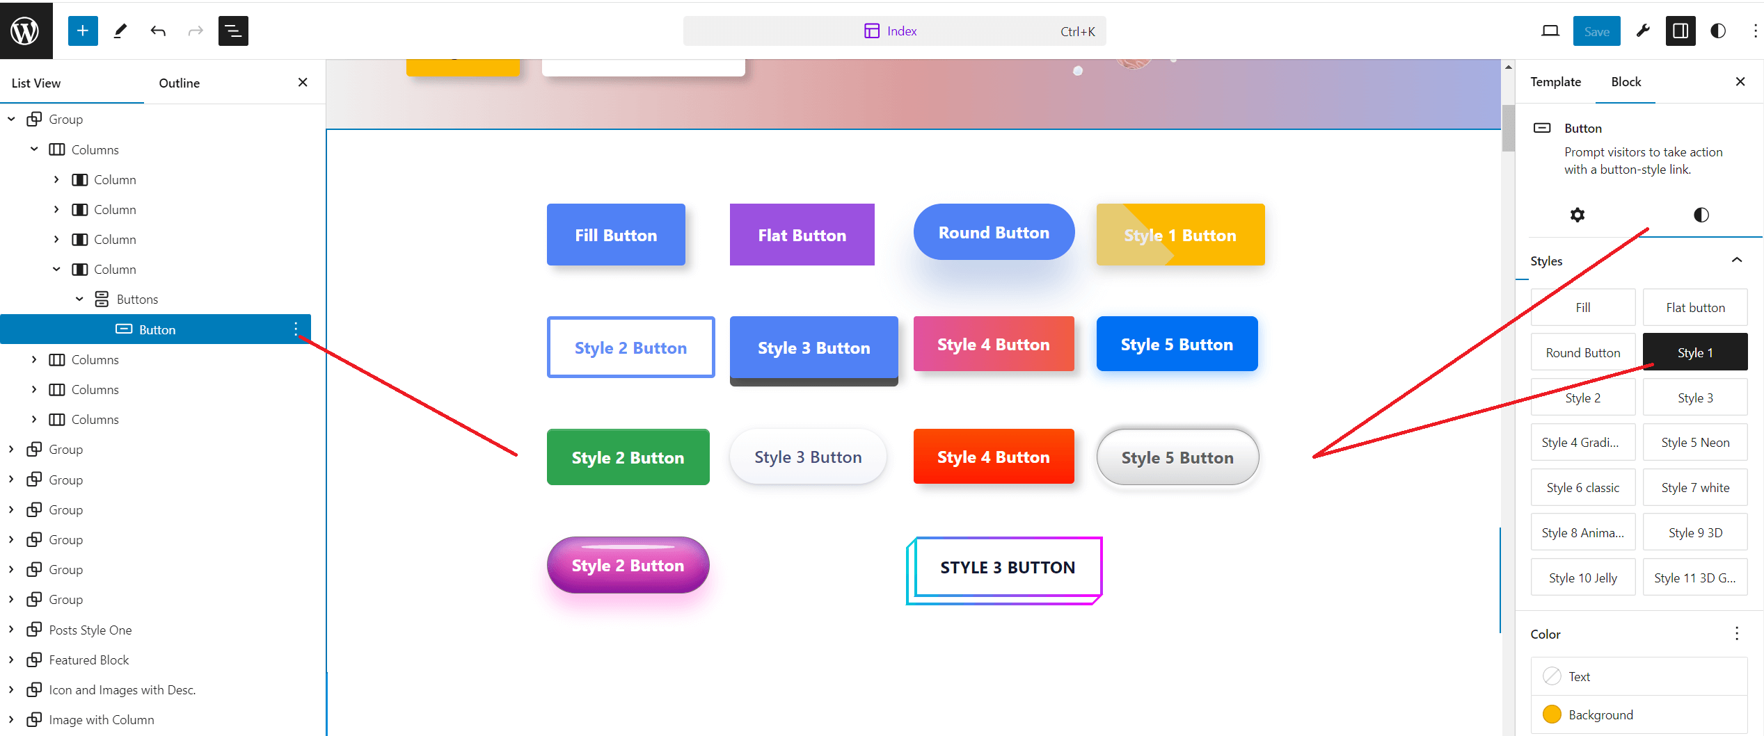Select the Round Button style option
The image size is (1764, 736).
click(x=1583, y=352)
